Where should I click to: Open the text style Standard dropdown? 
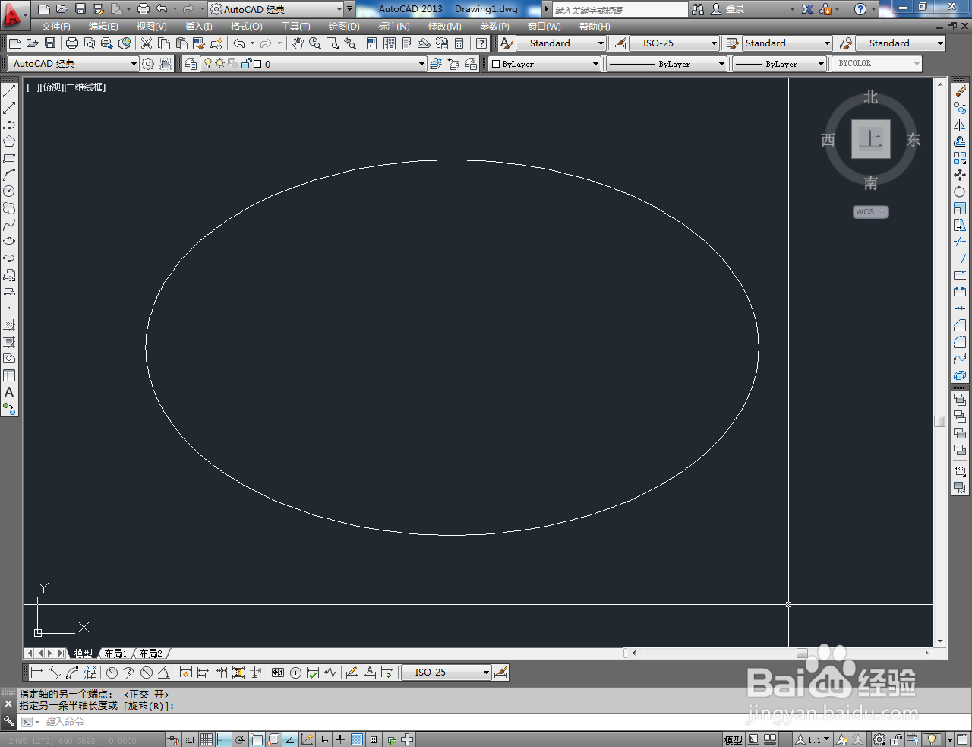pos(562,43)
